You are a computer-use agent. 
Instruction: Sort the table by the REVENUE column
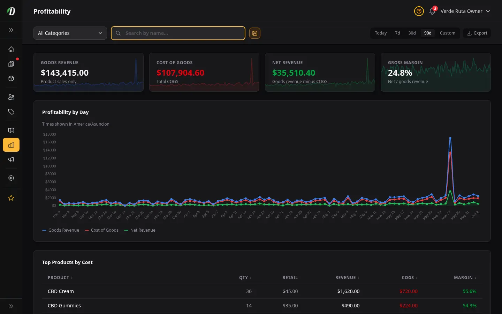tap(347, 278)
